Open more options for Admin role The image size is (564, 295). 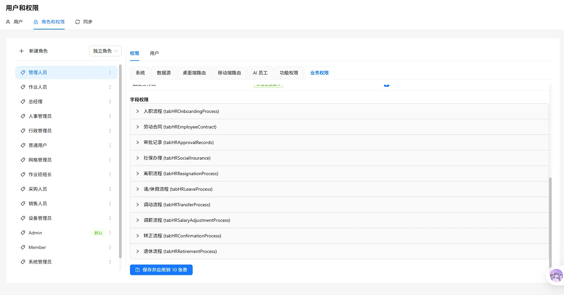click(110, 233)
